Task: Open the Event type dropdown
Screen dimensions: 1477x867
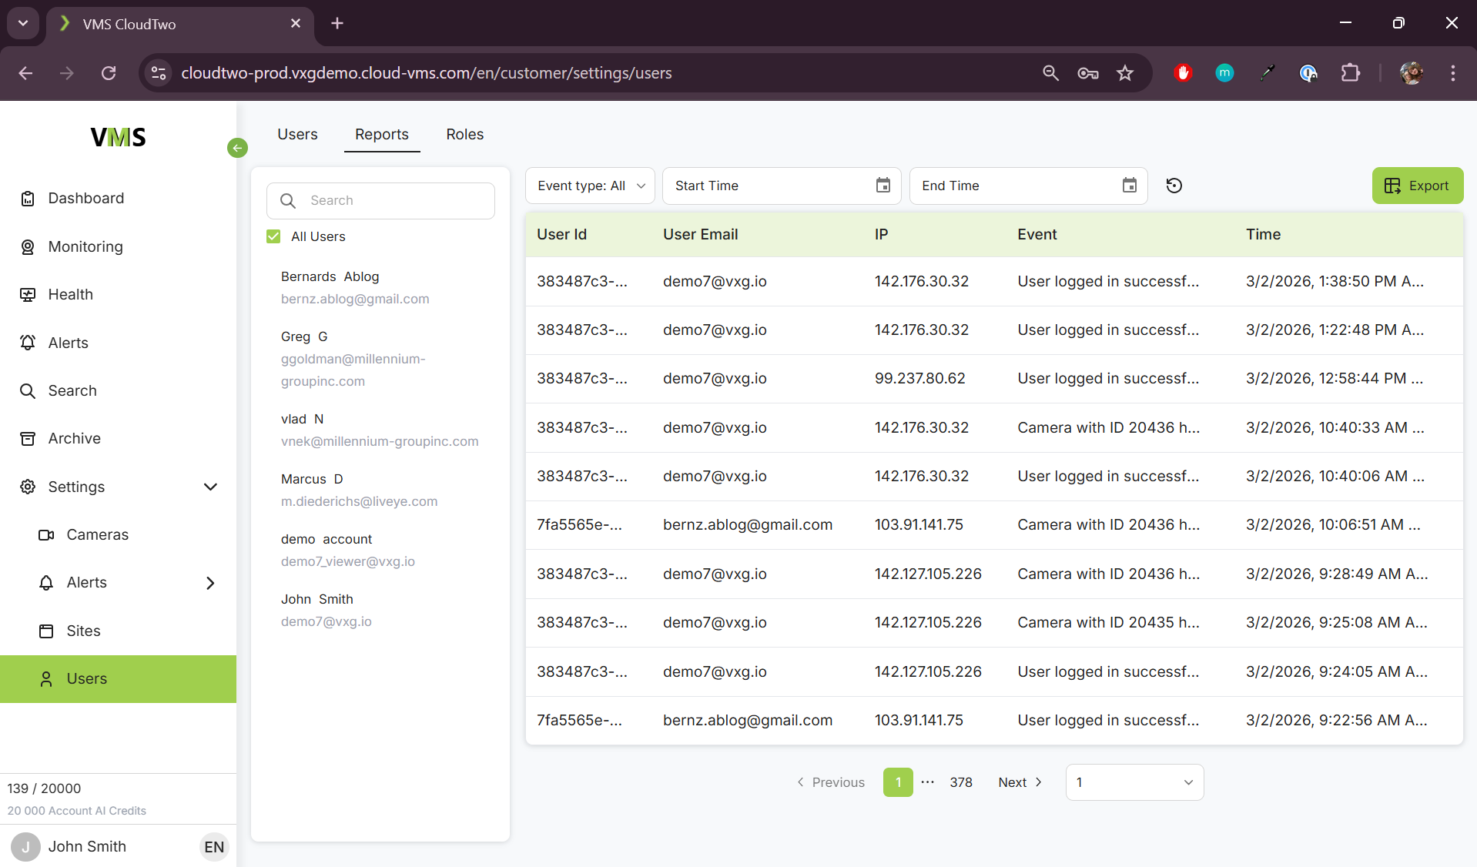Action: point(590,186)
